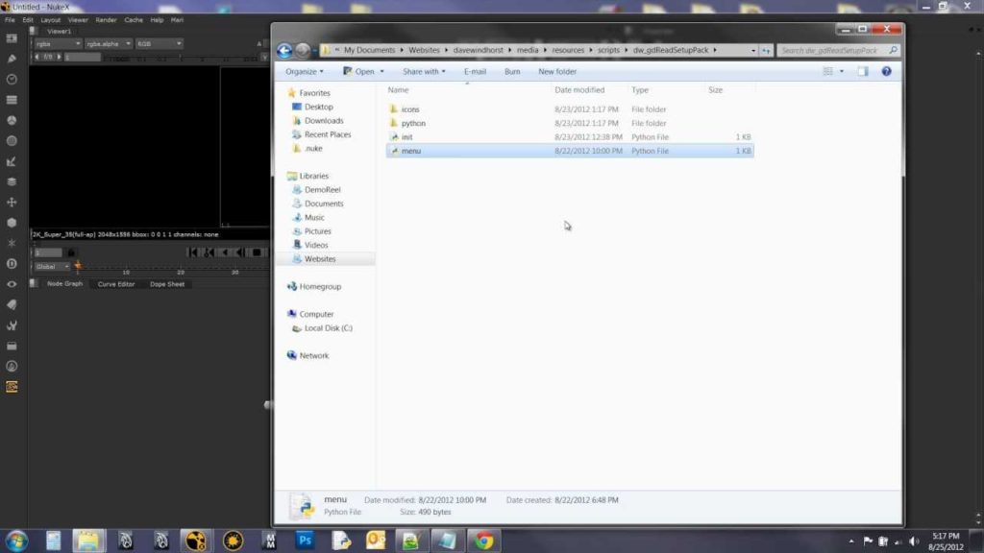Open the Transform nodes category in Nuke
This screenshot has height=553, width=984.
(x=11, y=203)
